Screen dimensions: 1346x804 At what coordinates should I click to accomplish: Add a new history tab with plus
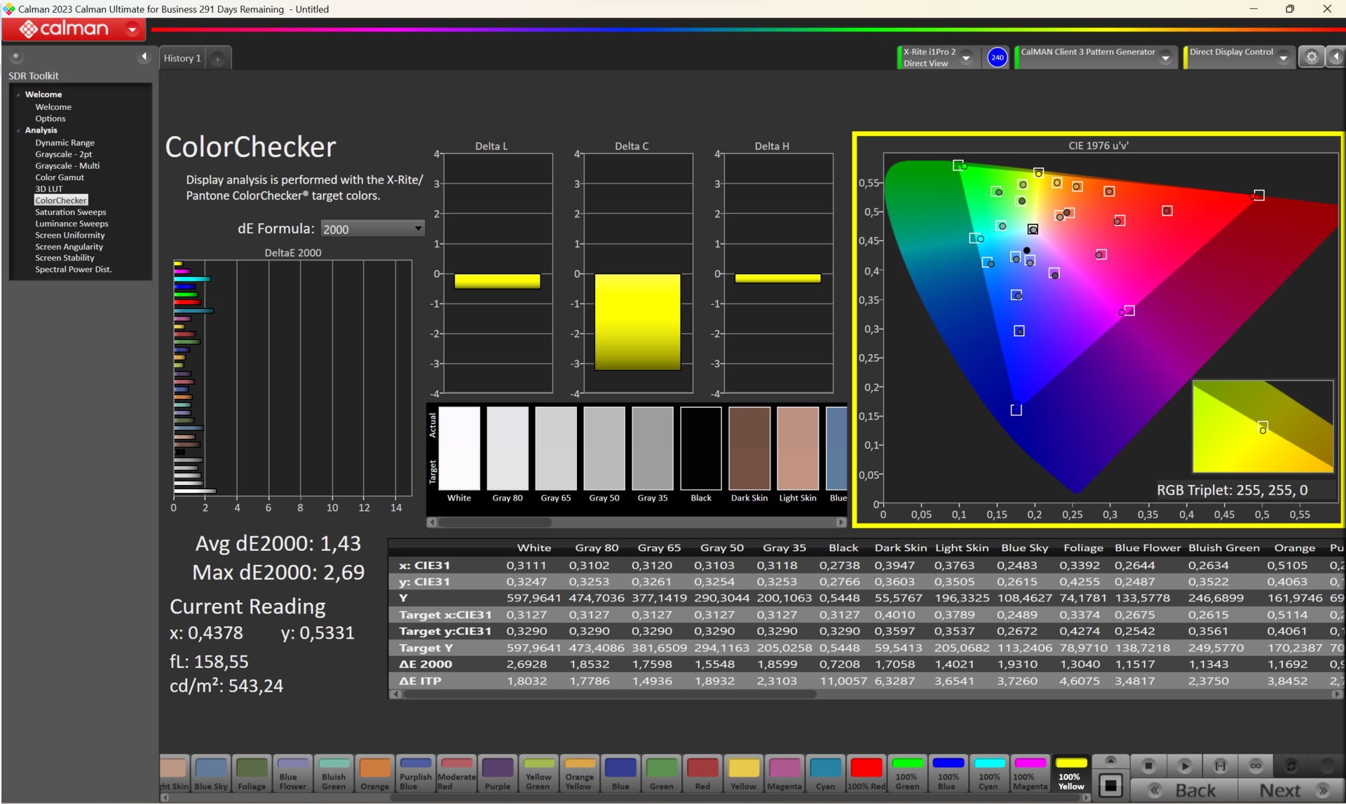(218, 59)
